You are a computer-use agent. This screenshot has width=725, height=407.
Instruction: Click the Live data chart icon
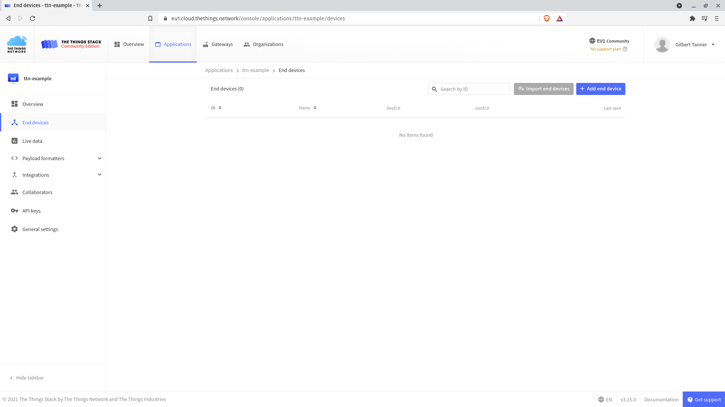click(14, 141)
